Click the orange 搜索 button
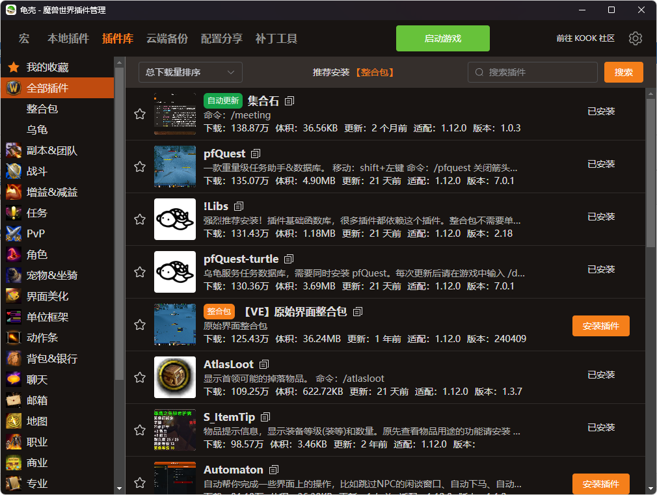Image resolution: width=657 pixels, height=495 pixels. tap(623, 72)
